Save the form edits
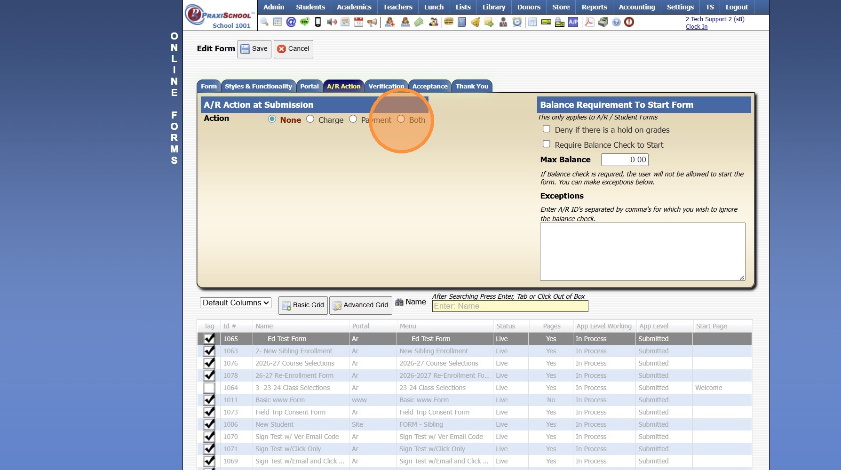This screenshot has height=470, width=841. [254, 49]
